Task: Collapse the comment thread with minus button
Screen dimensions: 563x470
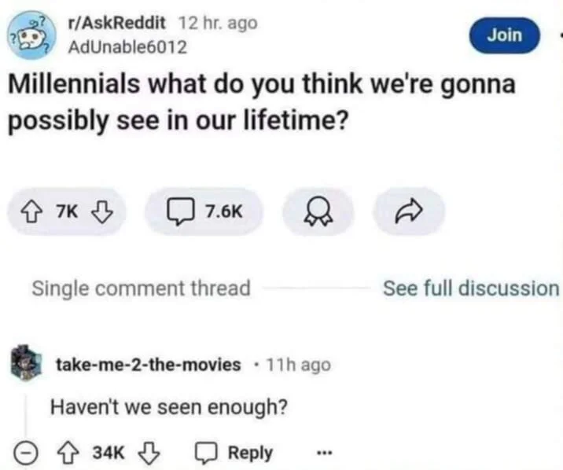Action: tap(25, 453)
